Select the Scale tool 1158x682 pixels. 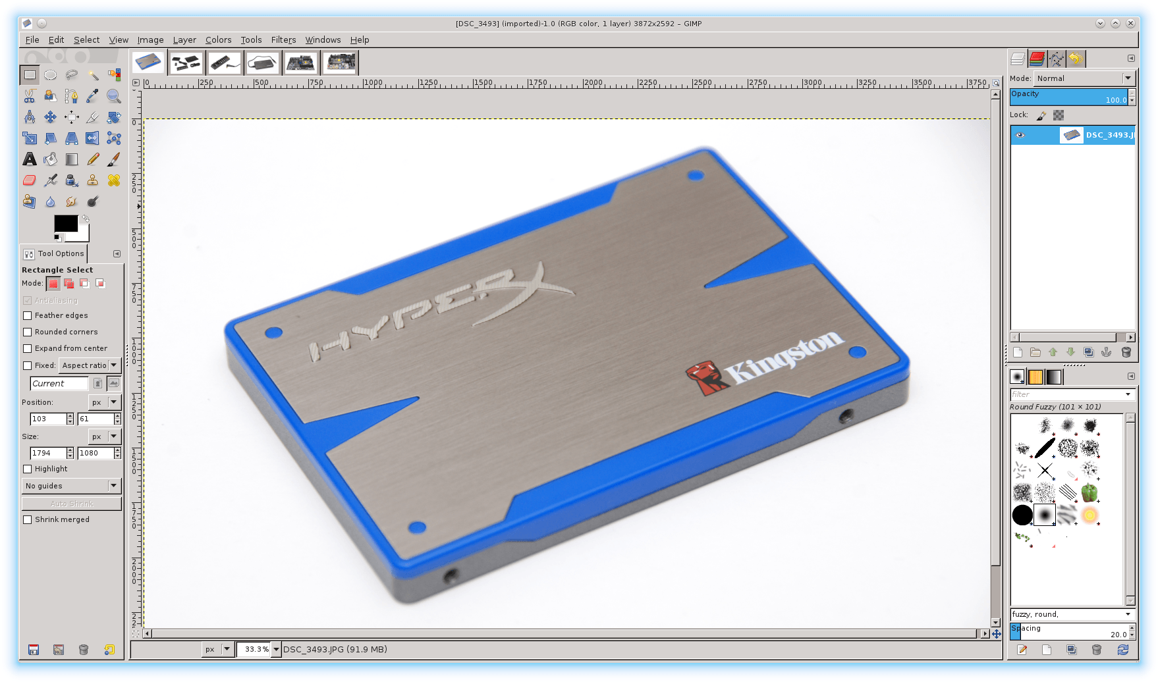pyautogui.click(x=29, y=138)
